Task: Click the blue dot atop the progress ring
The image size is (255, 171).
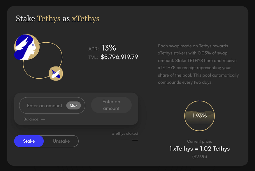Action: coord(200,101)
